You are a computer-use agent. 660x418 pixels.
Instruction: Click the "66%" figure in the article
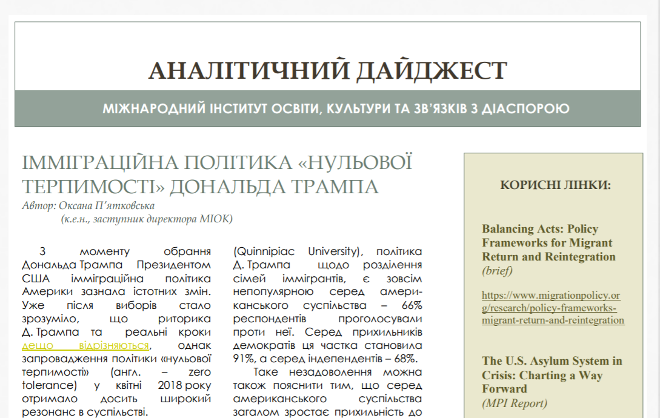[x=411, y=305]
